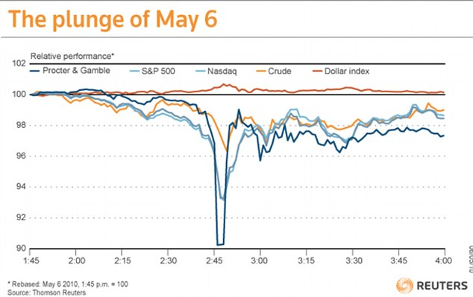473x297 pixels.
Task: Click the Procter & Gamble legend color dash
Action: [x=34, y=71]
